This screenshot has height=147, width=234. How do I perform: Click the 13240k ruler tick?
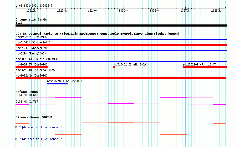(x=93, y=11)
